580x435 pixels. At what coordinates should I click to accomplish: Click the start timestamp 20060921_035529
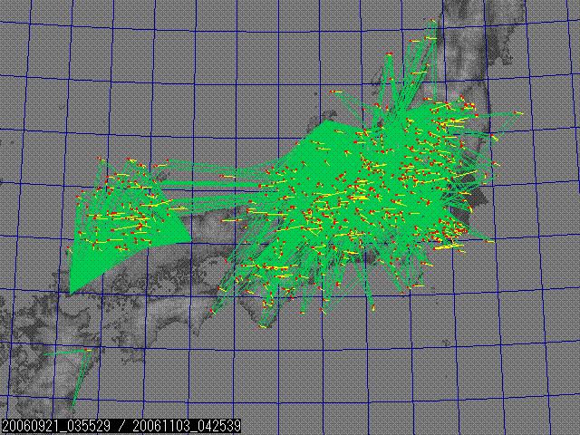[59, 425]
